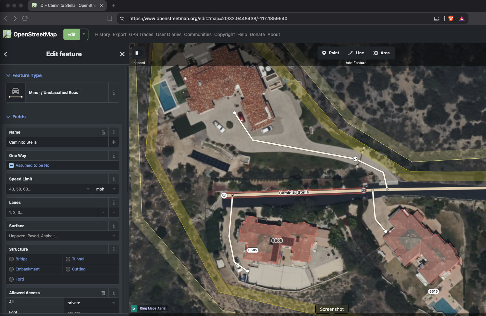486x316 pixels.
Task: Toggle the One Way checkbox
Action: tap(11, 165)
